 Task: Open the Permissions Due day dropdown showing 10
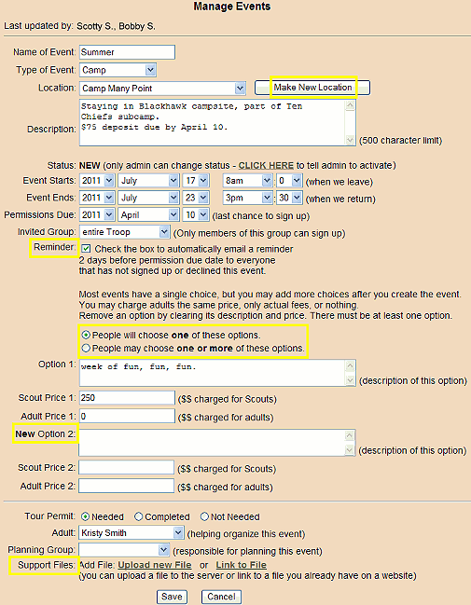(x=196, y=215)
